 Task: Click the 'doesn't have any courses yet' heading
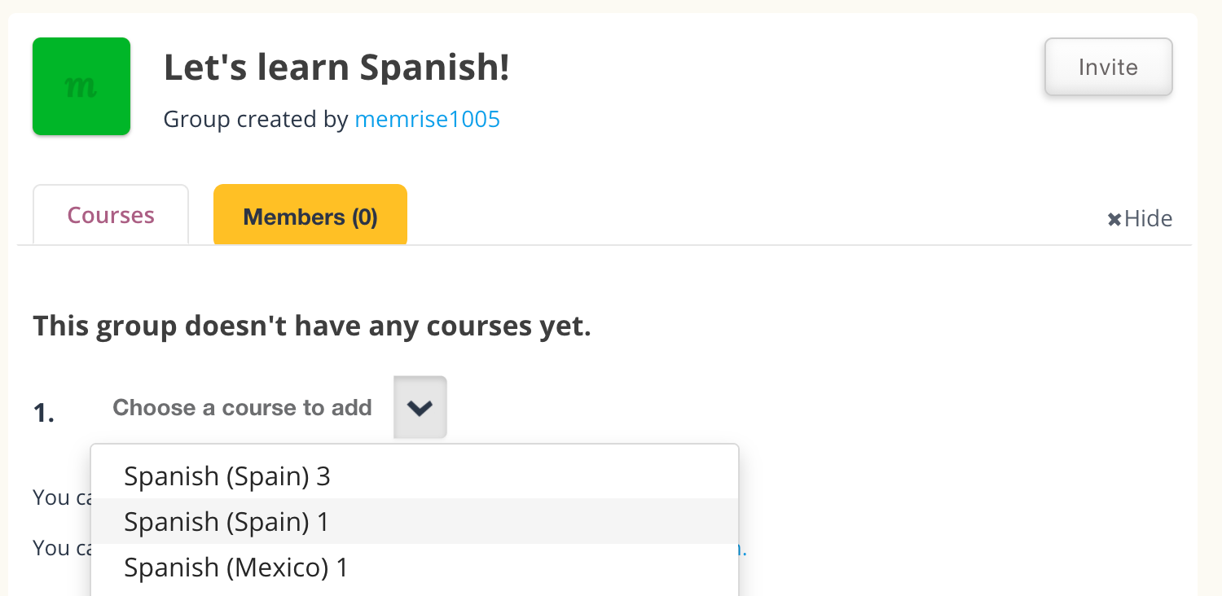point(311,326)
